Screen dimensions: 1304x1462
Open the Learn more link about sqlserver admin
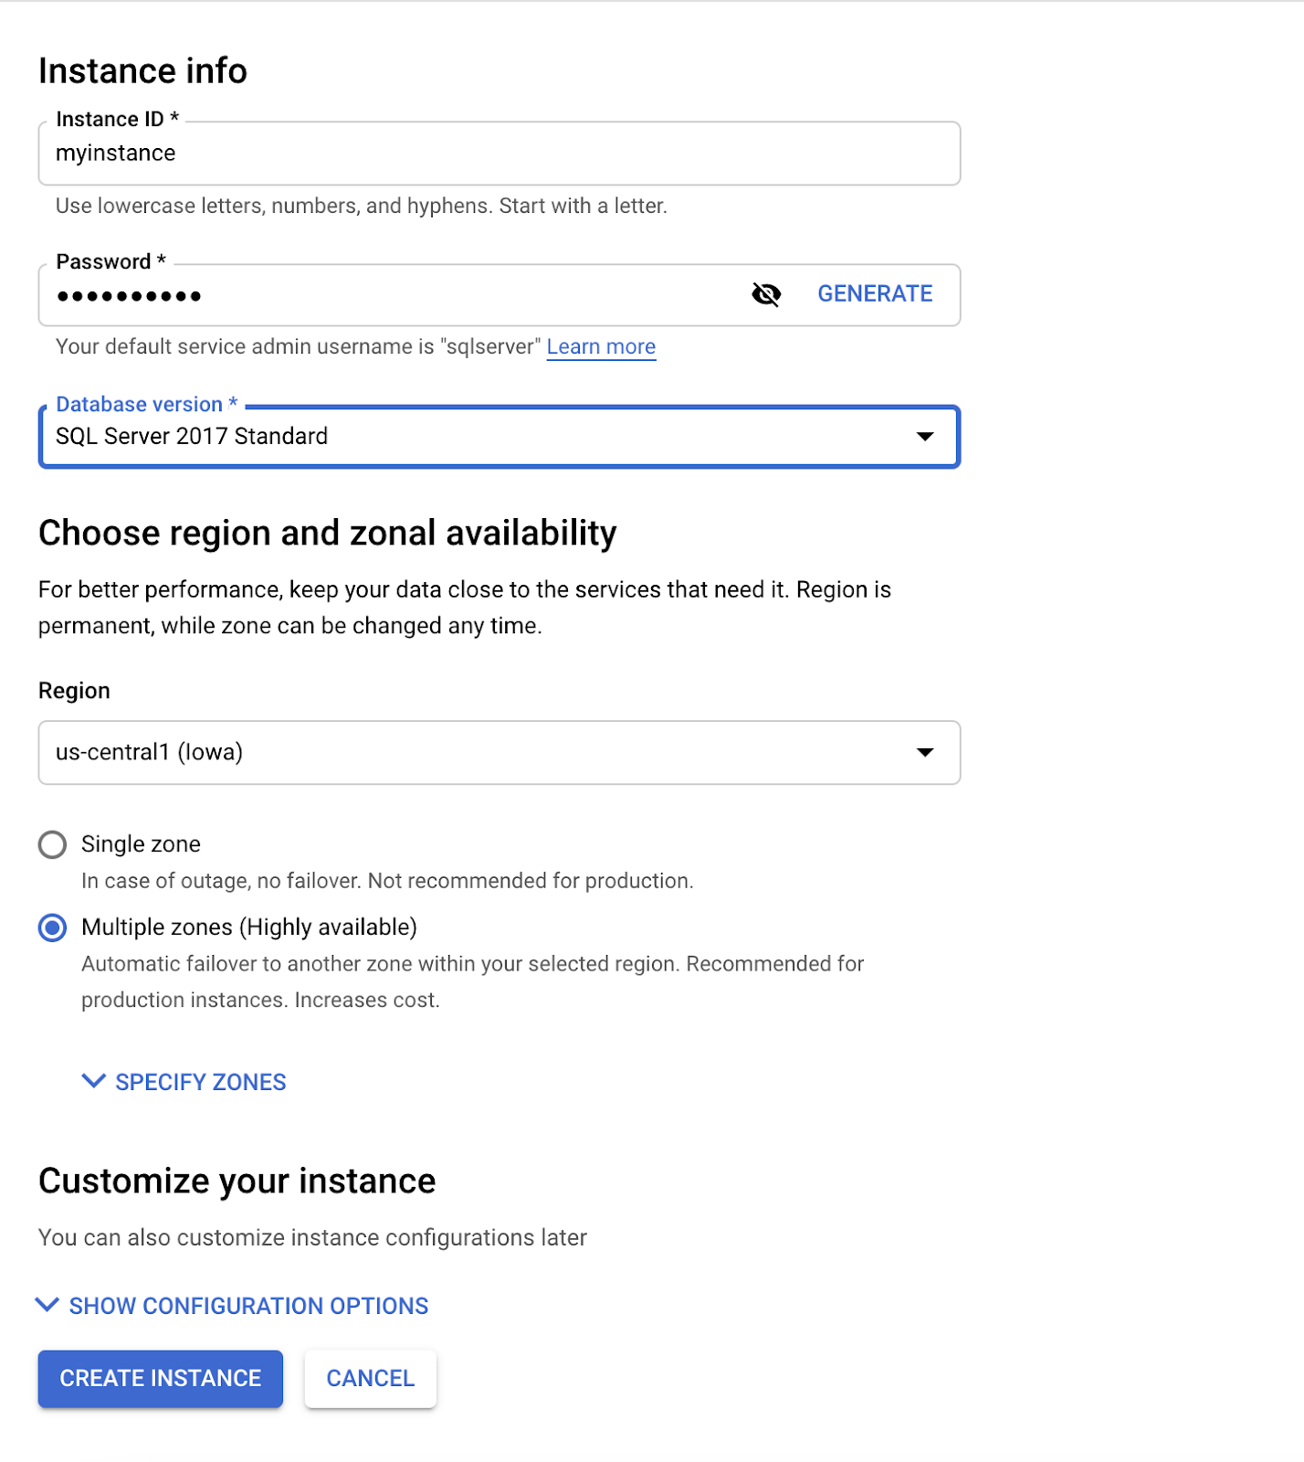(x=601, y=346)
